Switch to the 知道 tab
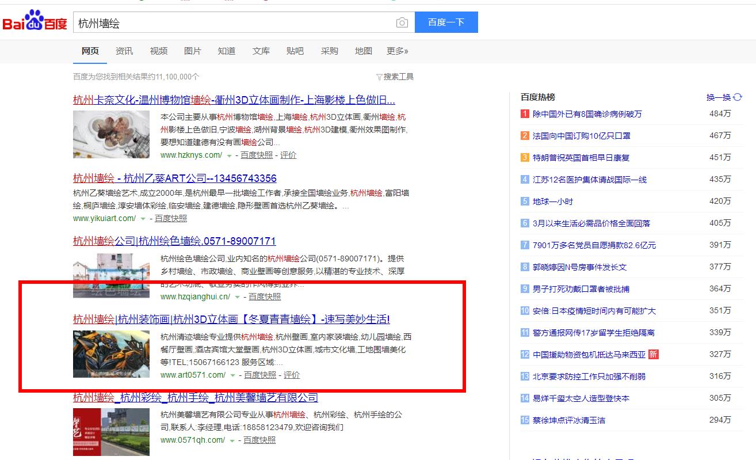The image size is (756, 460). click(227, 51)
